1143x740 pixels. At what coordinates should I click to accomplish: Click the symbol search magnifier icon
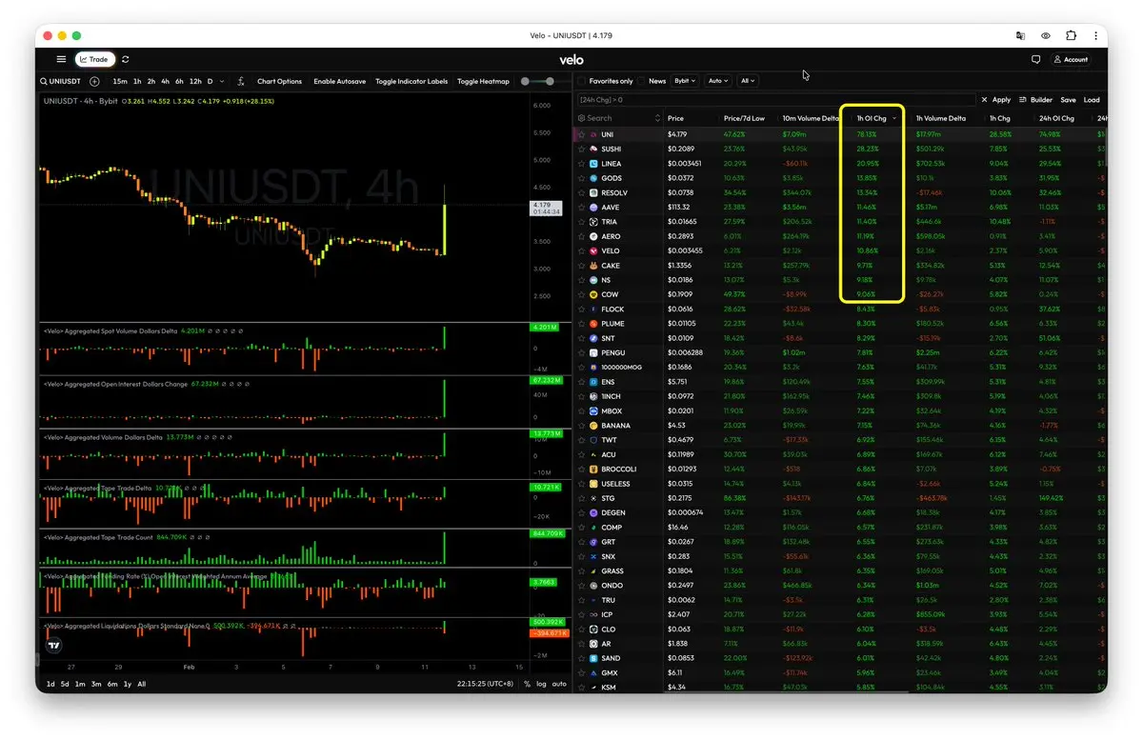pyautogui.click(x=44, y=81)
